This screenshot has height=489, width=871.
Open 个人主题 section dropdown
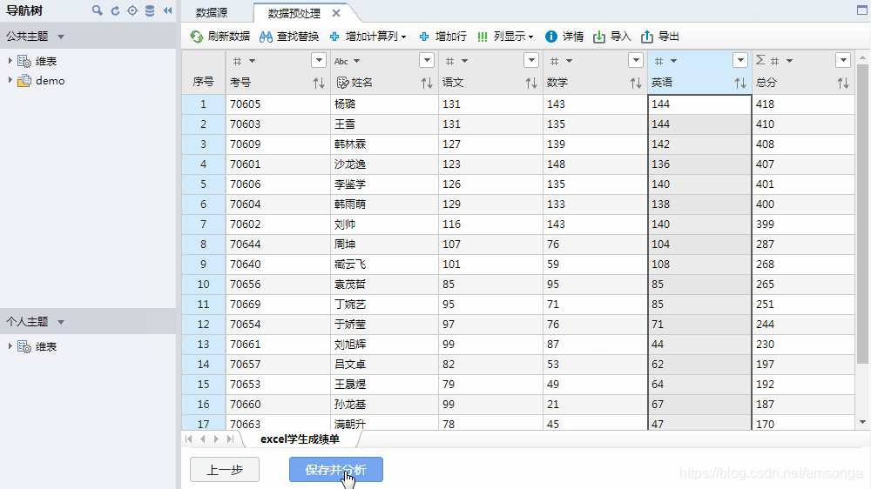click(x=61, y=322)
